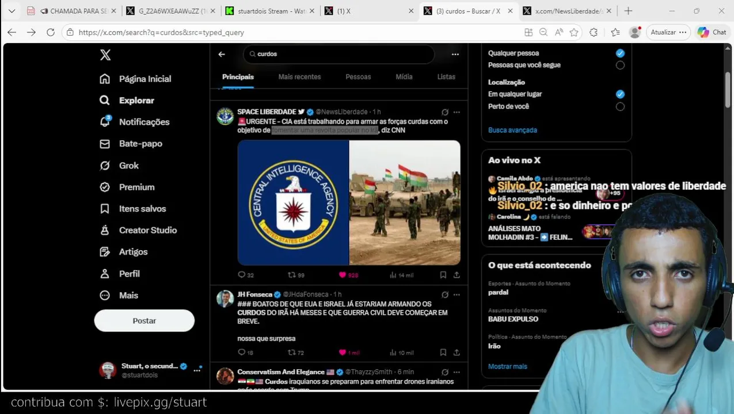The width and height of the screenshot is (734, 414).
Task: Switch to Mais recentes tab
Action: 299,76
